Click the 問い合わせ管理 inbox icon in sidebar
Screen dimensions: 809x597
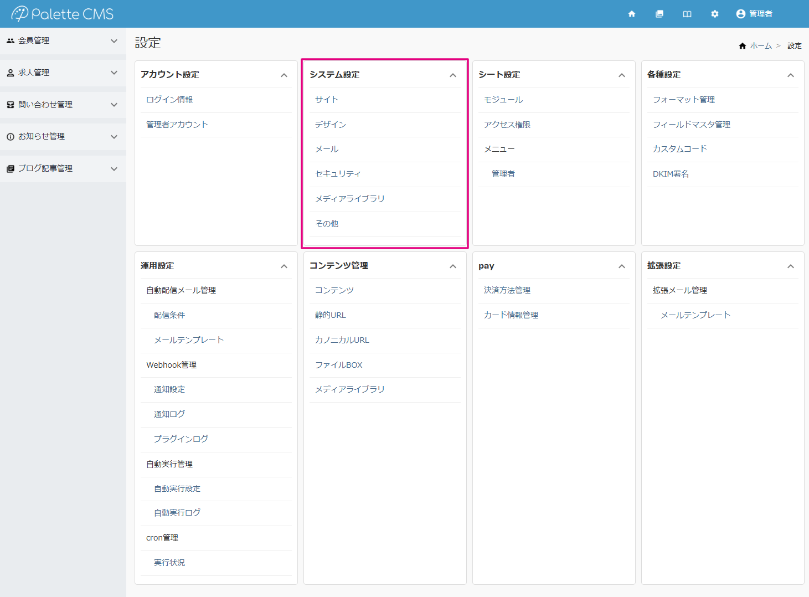11,105
